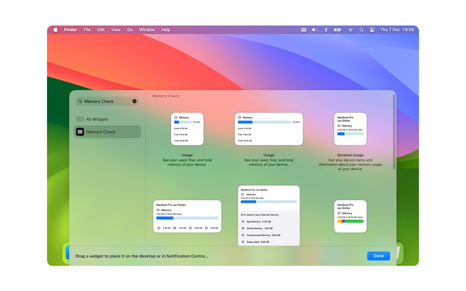Open the View menu
Screen dimensions: 466x291
click(116, 30)
